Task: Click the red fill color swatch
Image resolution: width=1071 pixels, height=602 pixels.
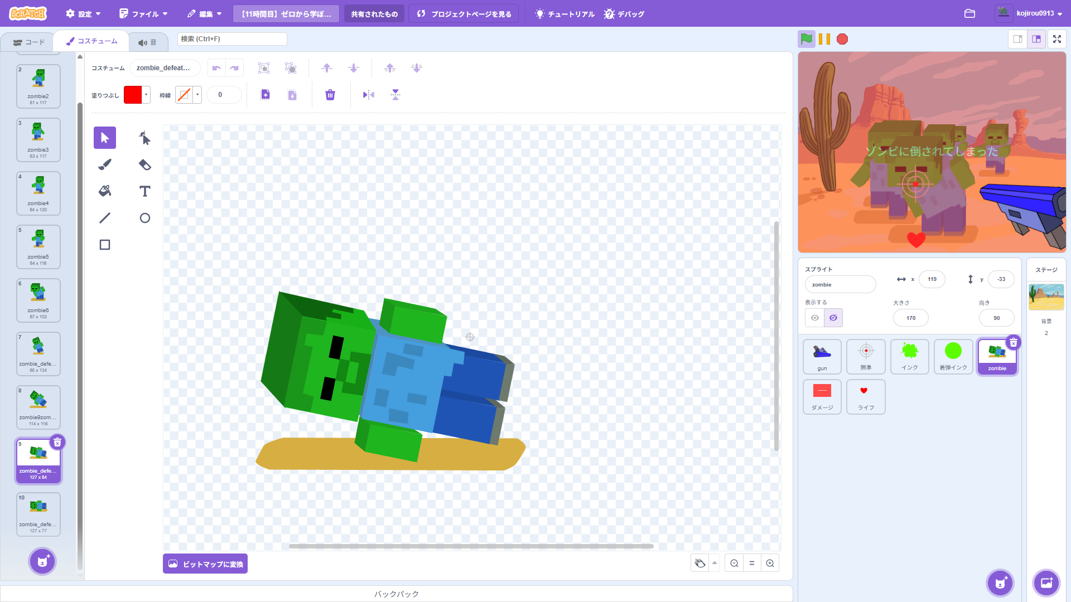Action: (x=133, y=95)
